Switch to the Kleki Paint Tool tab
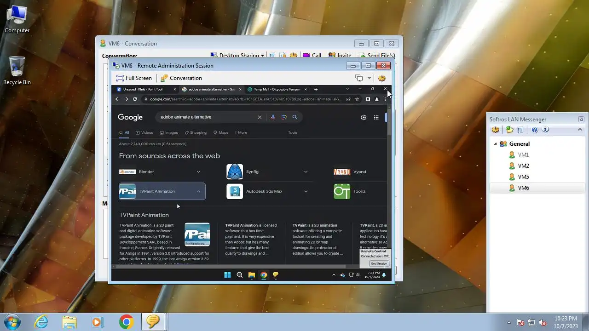The width and height of the screenshot is (589, 331). 143,89
